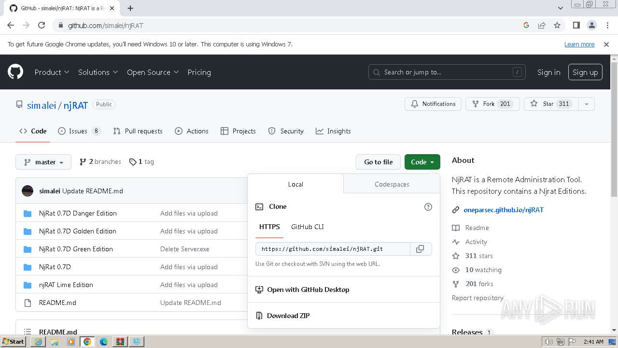
Task: Dismiss the Chrome update notification bar
Action: click(x=606, y=44)
